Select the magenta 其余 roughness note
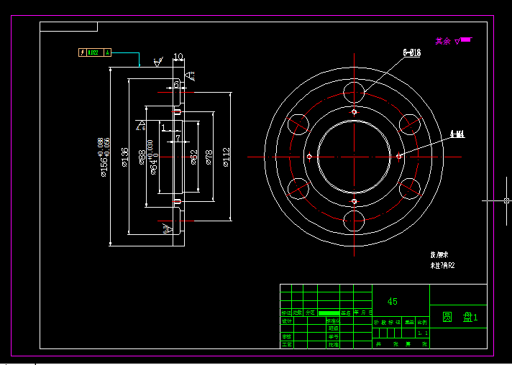Viewport: 512px width, 365px height. (x=443, y=41)
